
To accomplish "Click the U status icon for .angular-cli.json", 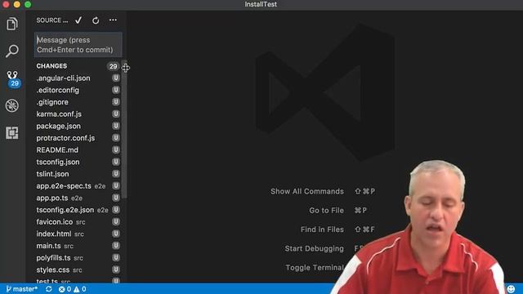I will coord(116,78).
